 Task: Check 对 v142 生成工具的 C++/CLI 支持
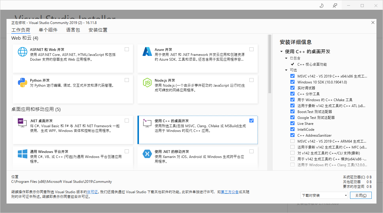(x=292, y=153)
